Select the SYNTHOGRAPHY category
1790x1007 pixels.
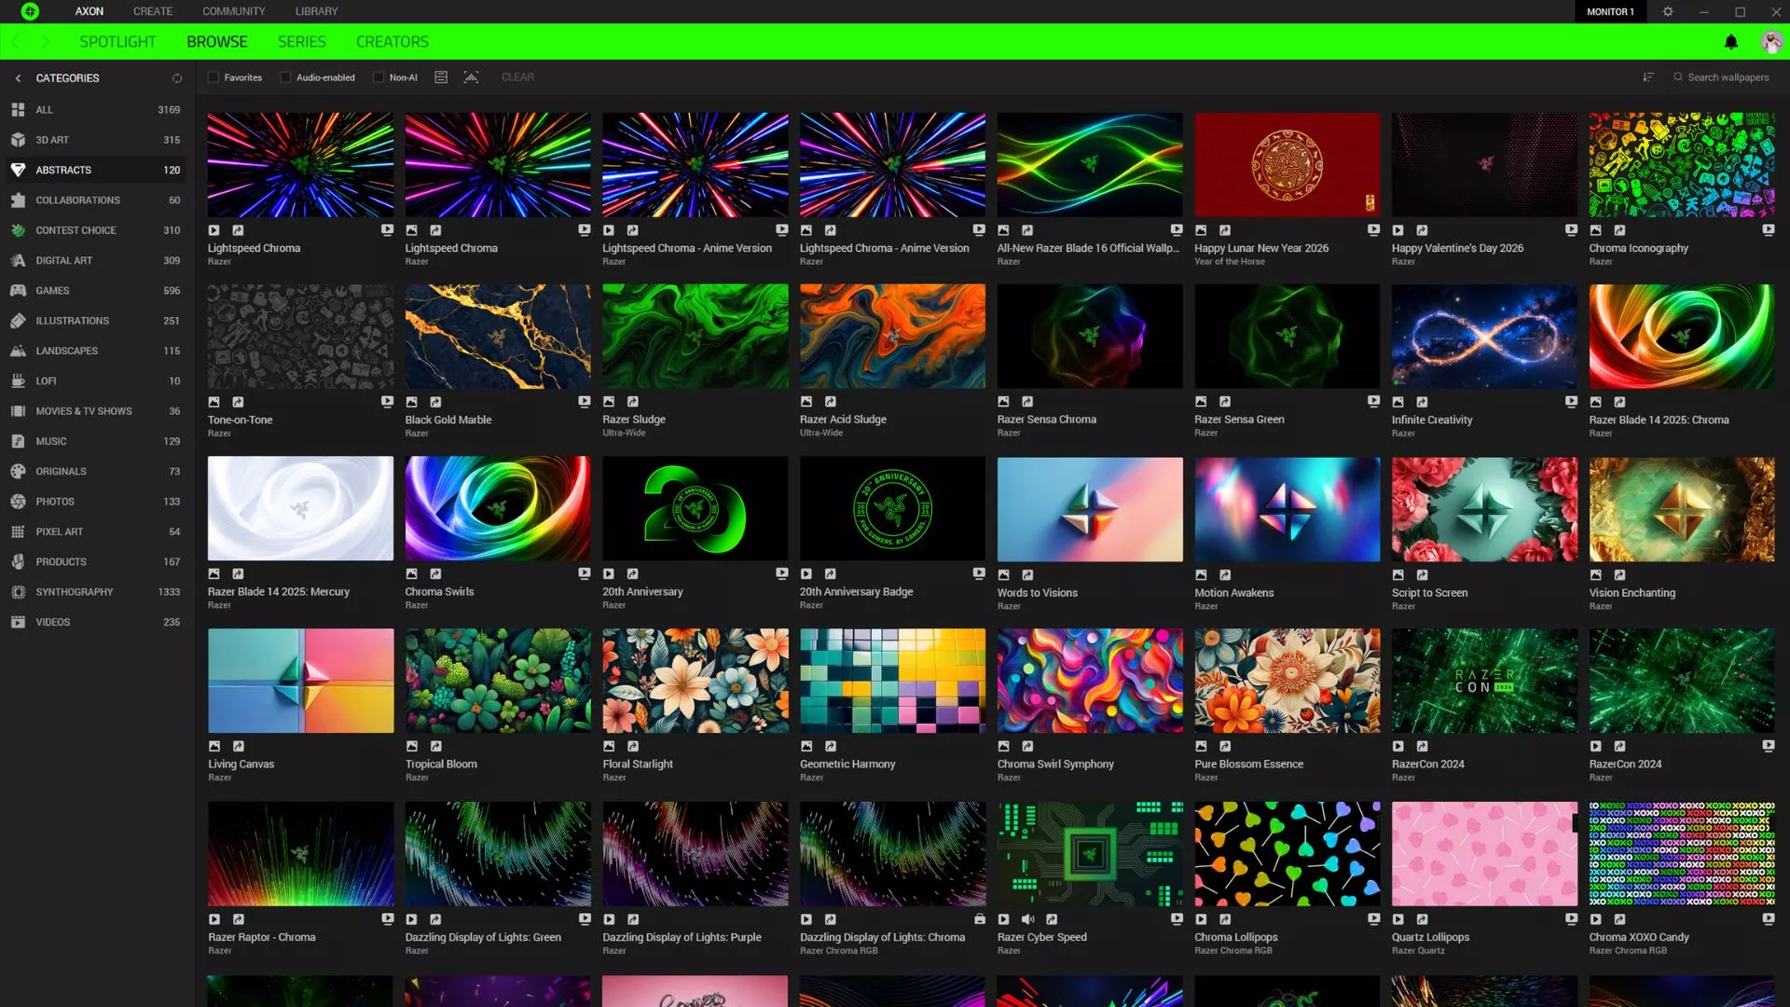[x=95, y=592]
